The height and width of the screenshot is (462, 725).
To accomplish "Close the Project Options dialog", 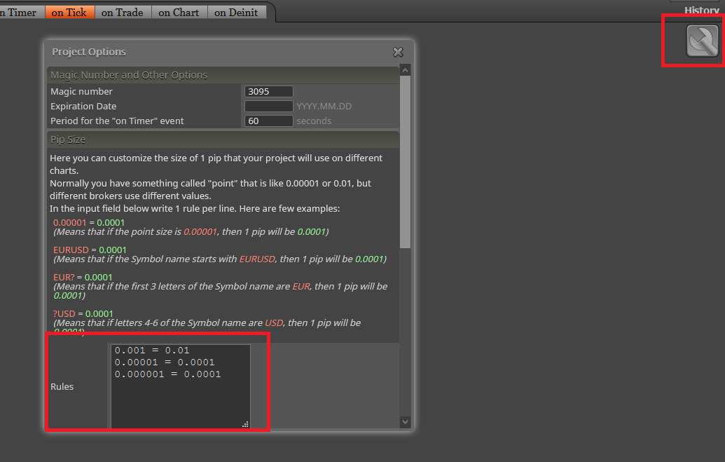I will 398,53.
